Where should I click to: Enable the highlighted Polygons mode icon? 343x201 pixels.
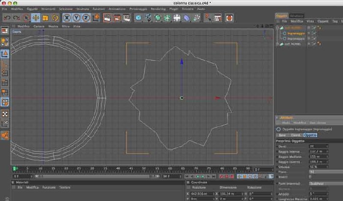coord(4,102)
